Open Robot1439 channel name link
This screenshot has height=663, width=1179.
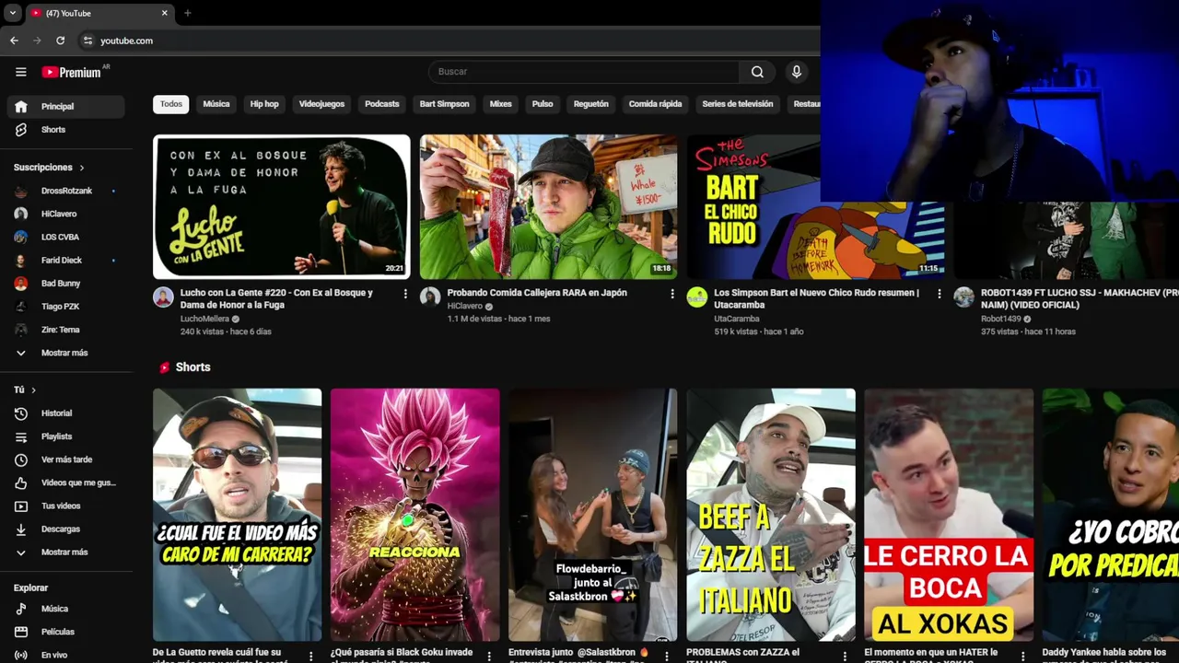coord(1000,319)
